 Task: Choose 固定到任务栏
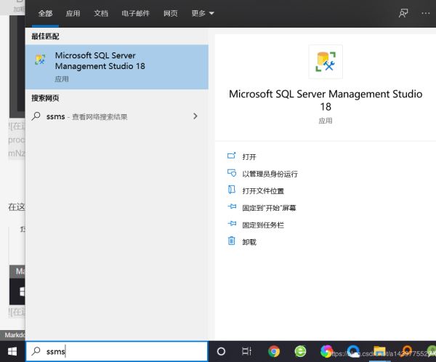point(263,225)
